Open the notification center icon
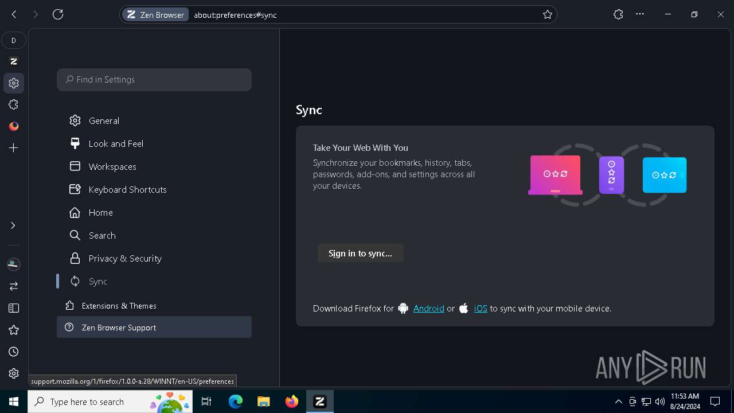Image resolution: width=734 pixels, height=413 pixels. [x=715, y=402]
